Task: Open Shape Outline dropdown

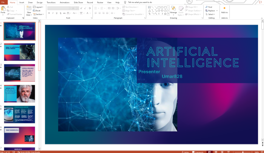Action: 193,11
